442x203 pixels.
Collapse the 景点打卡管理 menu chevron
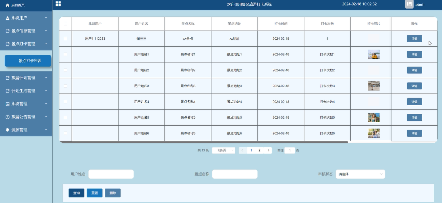(46, 44)
